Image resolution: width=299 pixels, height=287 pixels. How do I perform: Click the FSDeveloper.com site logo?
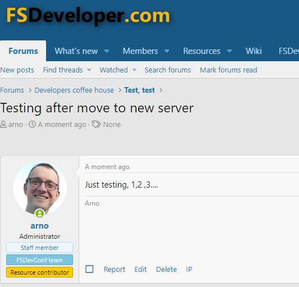click(88, 16)
